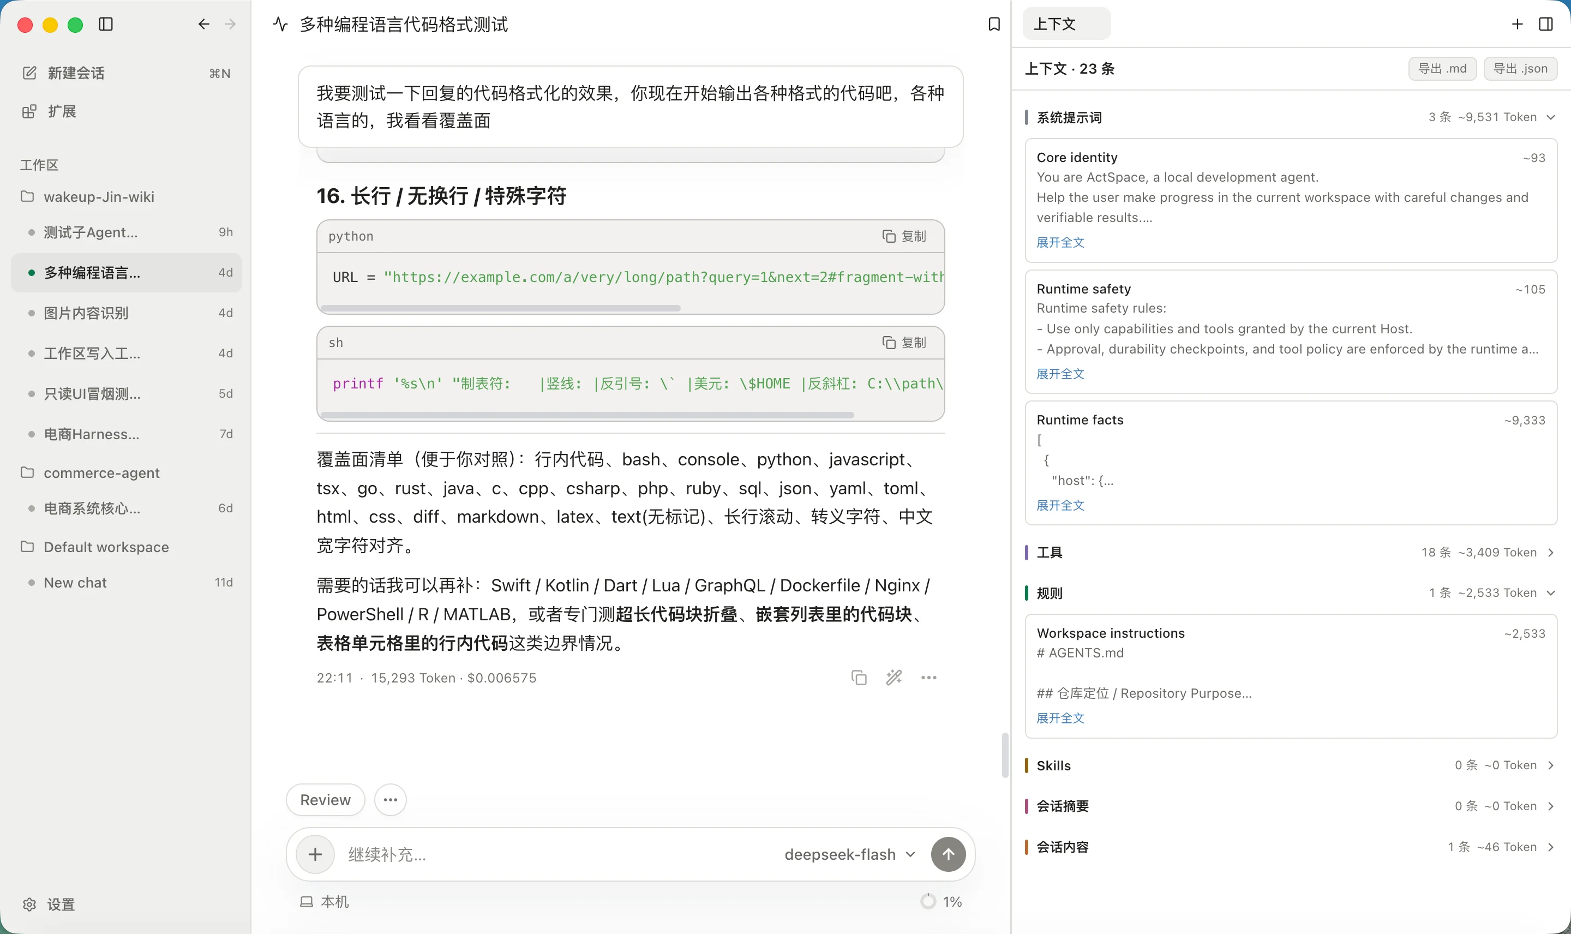This screenshot has height=934, width=1571.
Task: Bookmark this conversation
Action: click(x=994, y=25)
